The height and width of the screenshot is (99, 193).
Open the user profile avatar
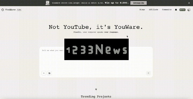click(189, 10)
